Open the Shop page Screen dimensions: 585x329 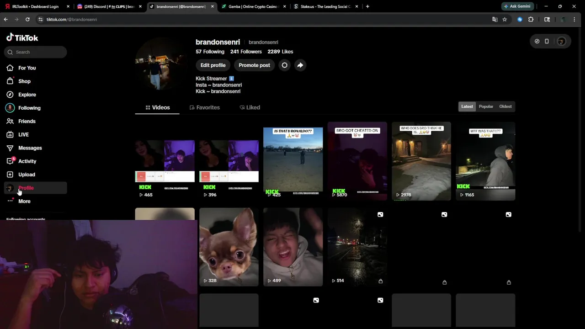click(24, 81)
